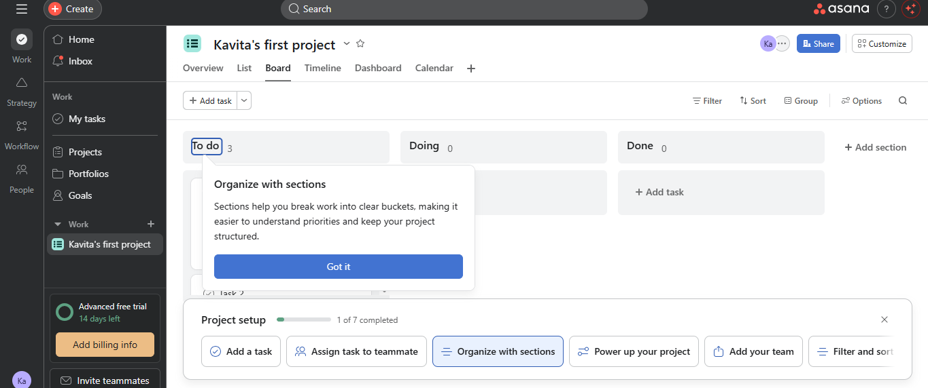Viewport: 928px width, 388px height.
Task: Open Goals in the sidebar
Action: (x=105, y=195)
